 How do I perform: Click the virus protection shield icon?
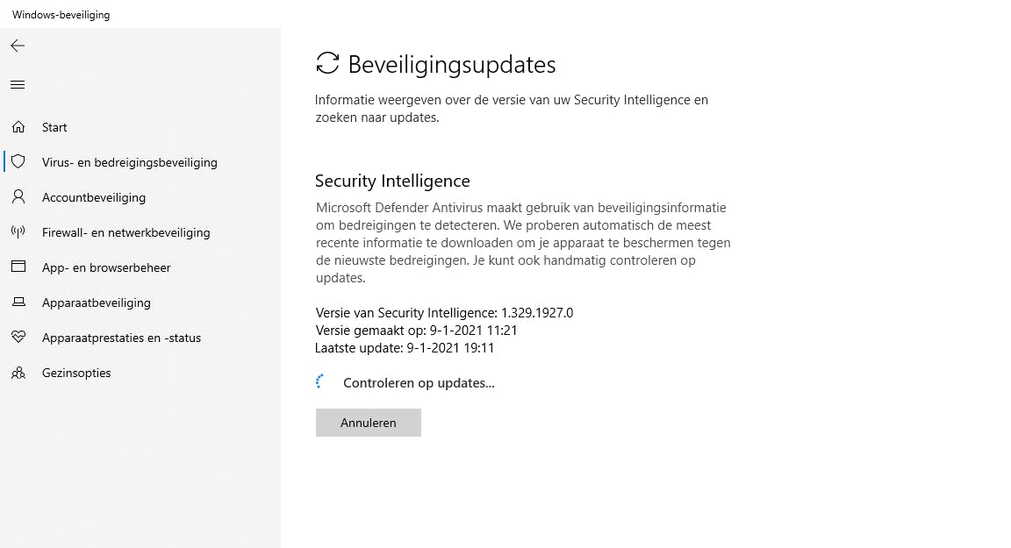(18, 162)
